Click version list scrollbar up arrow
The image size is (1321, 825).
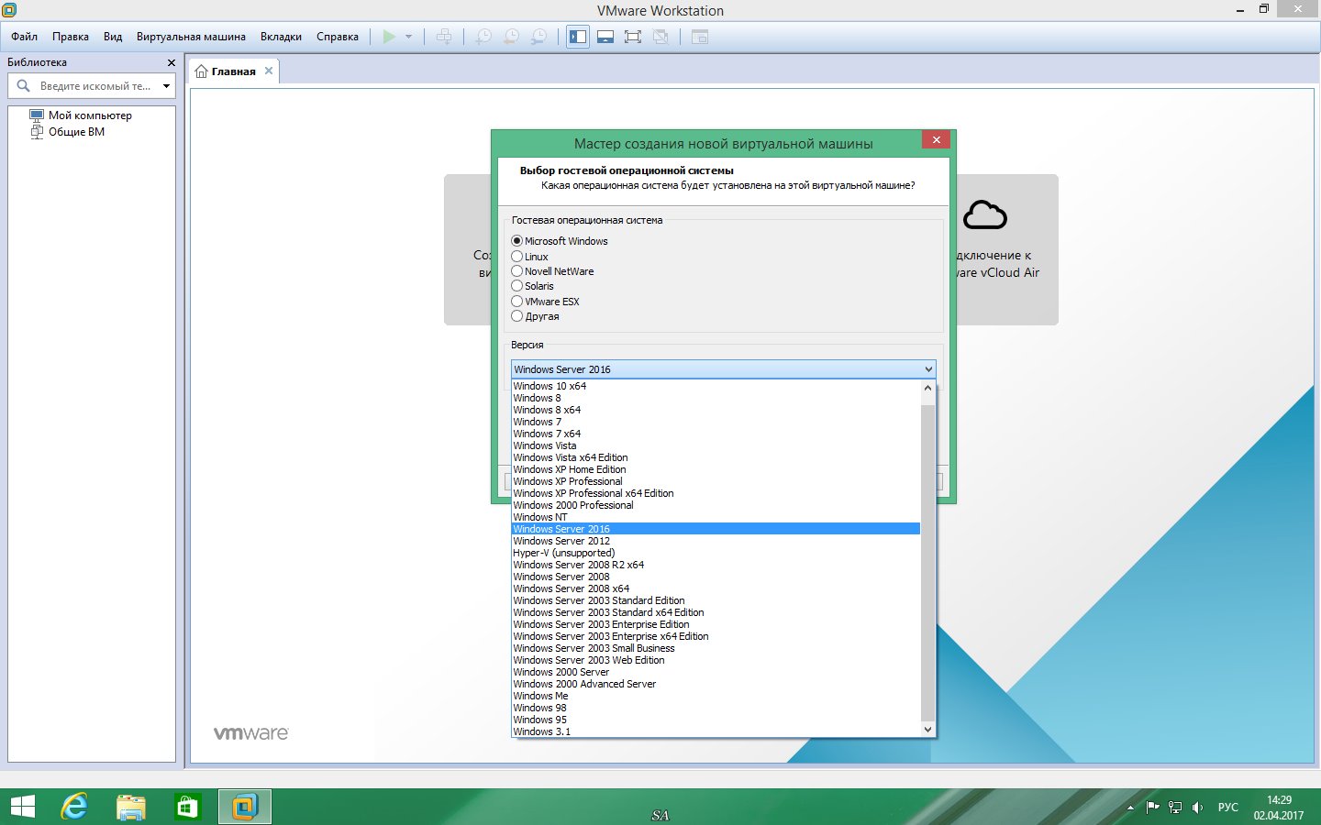[927, 388]
